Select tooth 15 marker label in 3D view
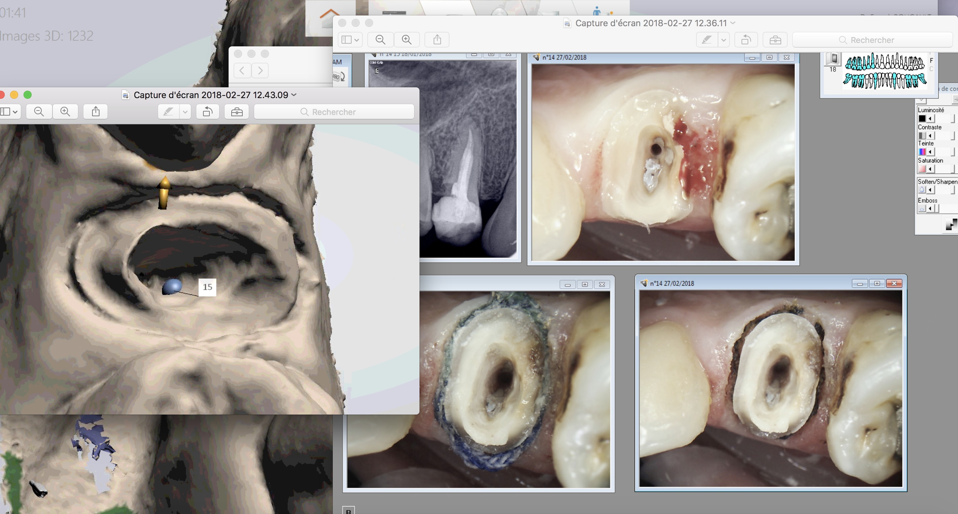 click(x=207, y=287)
